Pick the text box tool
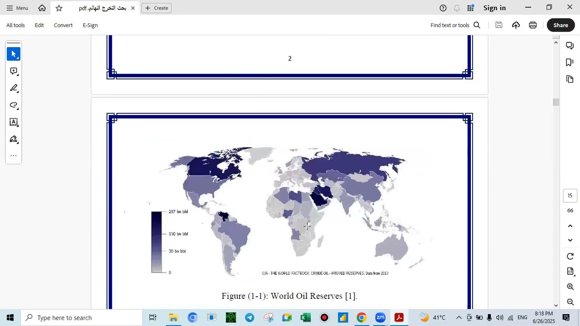Image resolution: width=580 pixels, height=326 pixels. click(14, 122)
